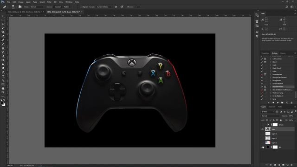Delete the selected action with trash icon
The image size is (297, 167).
(291, 103)
